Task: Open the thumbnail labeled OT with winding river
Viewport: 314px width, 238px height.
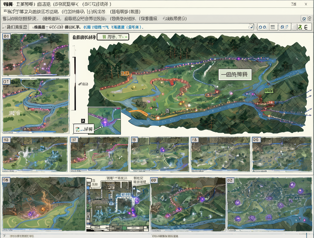Action: point(36,106)
